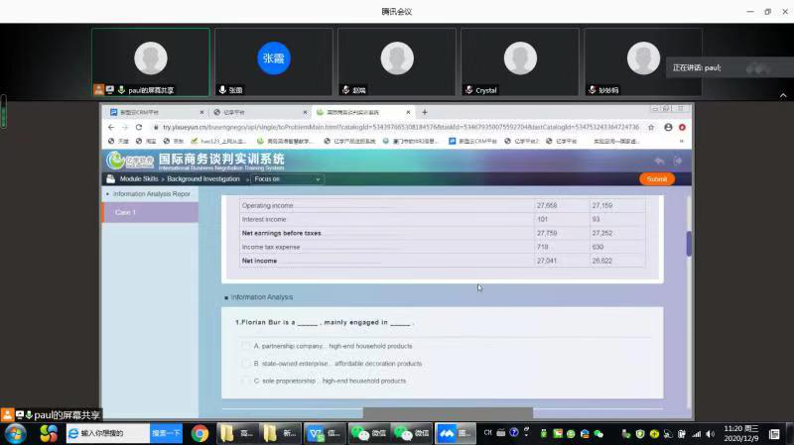This screenshot has height=445, width=794.
Task: Open a new browser tab with plus icon
Action: point(425,112)
